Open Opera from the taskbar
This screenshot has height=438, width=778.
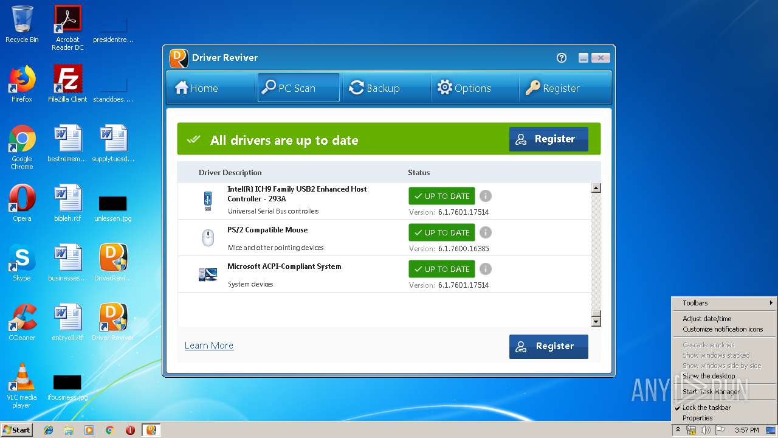[x=130, y=430]
